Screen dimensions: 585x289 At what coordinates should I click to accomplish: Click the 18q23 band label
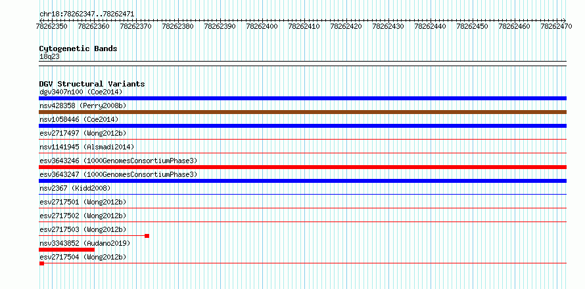tap(49, 57)
